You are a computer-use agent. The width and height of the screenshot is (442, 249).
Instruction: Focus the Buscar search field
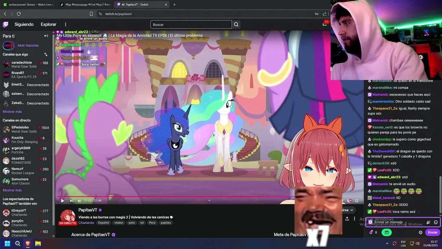point(191,25)
